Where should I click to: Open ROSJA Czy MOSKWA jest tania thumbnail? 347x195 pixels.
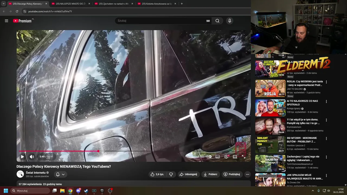tap(270, 88)
